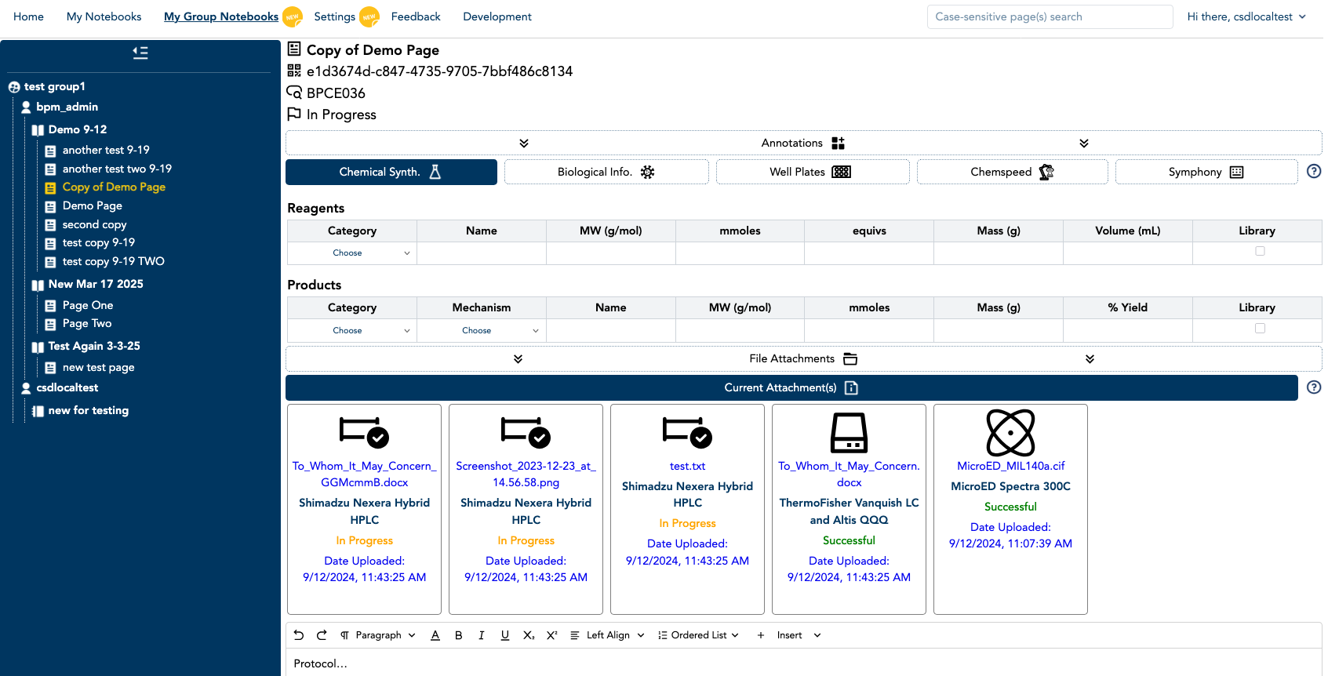Image resolution: width=1328 pixels, height=676 pixels.
Task: Check the Library checkbox in Reagents row
Action: click(x=1260, y=252)
